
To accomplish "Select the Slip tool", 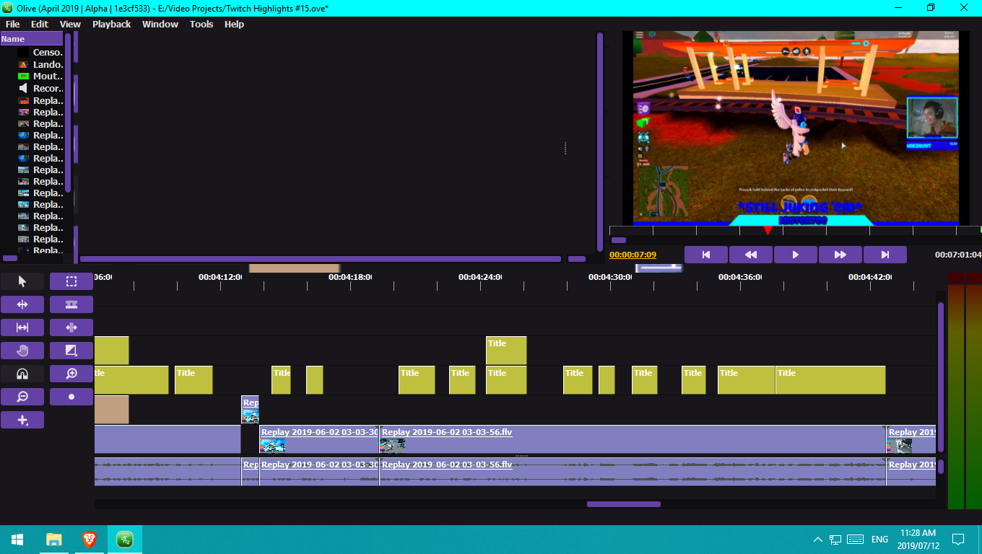I will click(22, 327).
